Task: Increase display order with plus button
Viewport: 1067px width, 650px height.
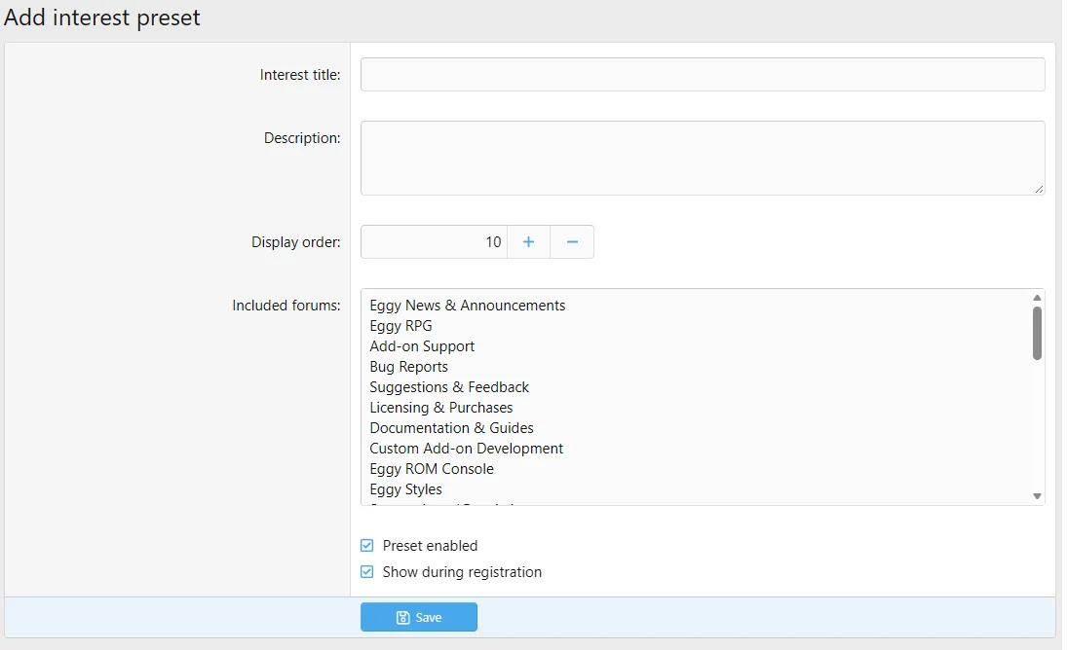Action: (x=529, y=241)
